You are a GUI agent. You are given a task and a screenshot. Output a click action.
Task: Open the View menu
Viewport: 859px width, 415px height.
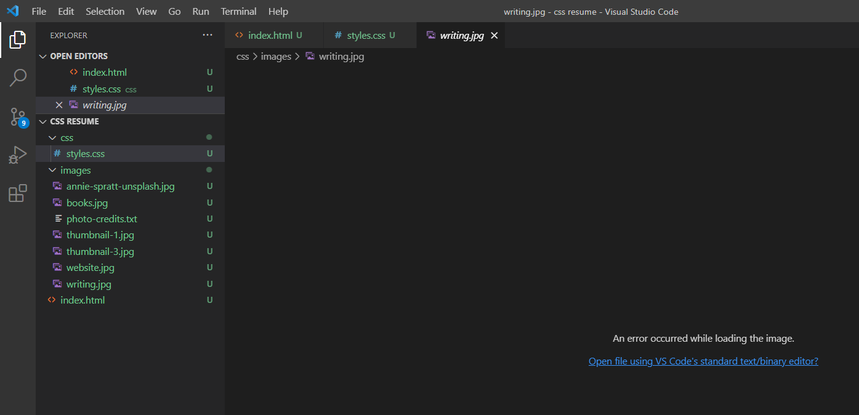click(147, 12)
